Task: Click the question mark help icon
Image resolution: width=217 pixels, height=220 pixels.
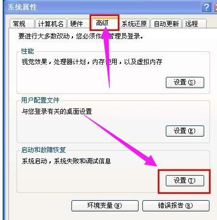Action: pyautogui.click(x=206, y=7)
